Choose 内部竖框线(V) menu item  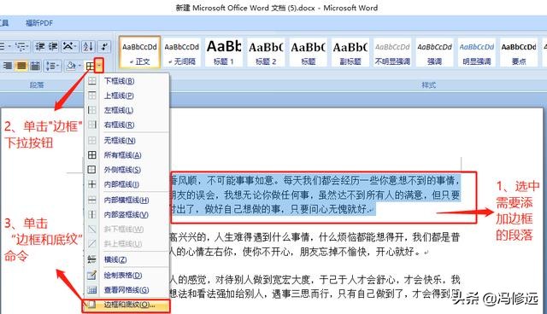pos(127,214)
